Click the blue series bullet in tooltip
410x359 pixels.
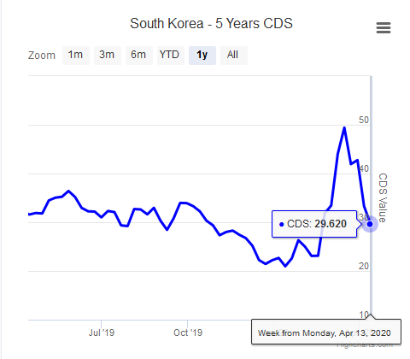coord(282,225)
